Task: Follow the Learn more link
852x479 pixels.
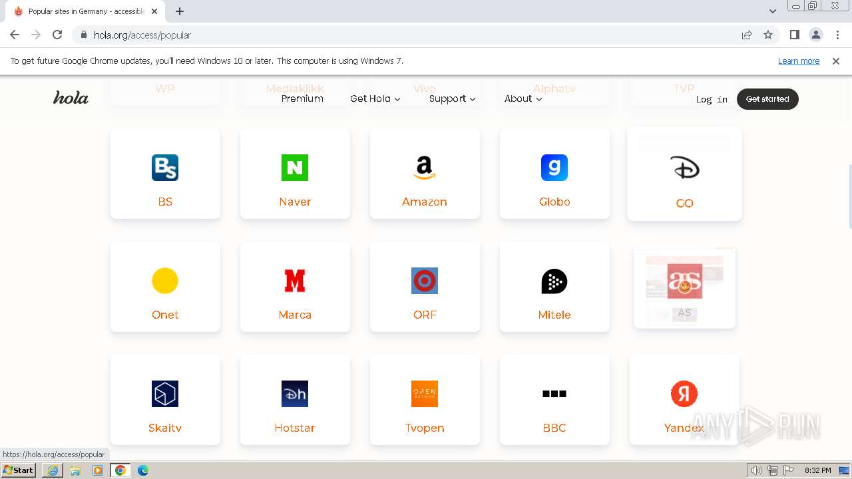Action: pos(799,61)
